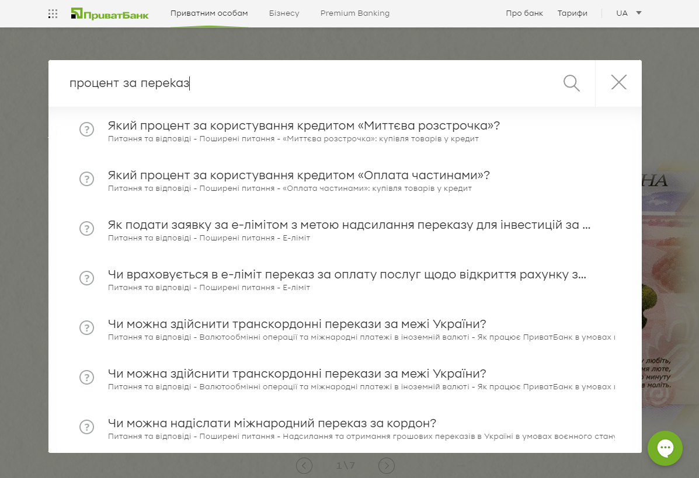The width and height of the screenshot is (699, 478).
Task: Close the search overlay with the X
Action: (x=618, y=83)
